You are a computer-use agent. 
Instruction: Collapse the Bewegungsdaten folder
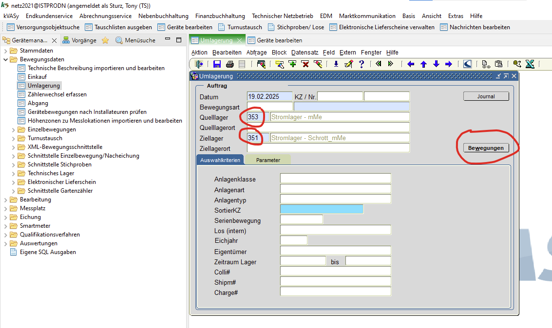coord(6,59)
